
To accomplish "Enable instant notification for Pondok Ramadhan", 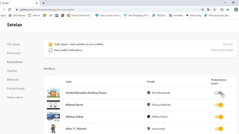I will click(218, 93).
